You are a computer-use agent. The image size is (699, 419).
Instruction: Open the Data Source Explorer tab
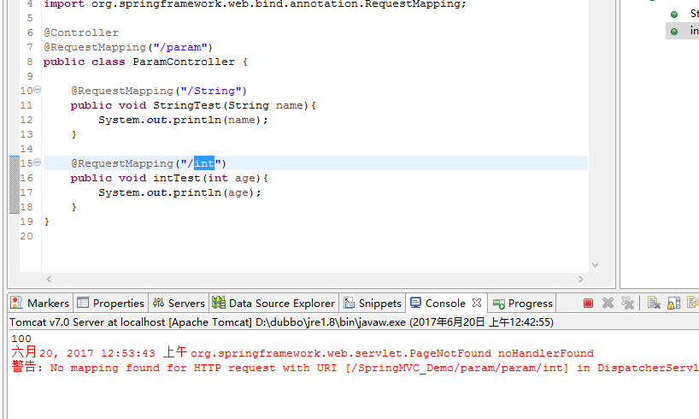pos(273,303)
